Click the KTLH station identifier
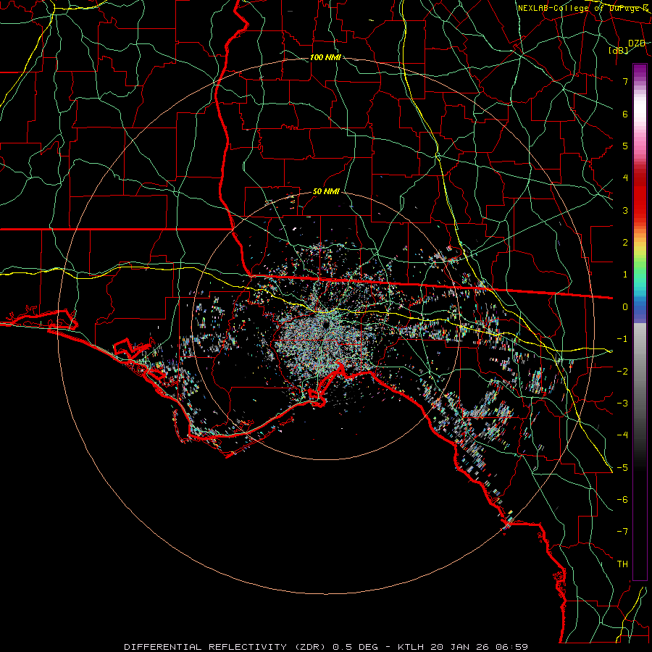Viewport: 652px width, 652px height. click(411, 647)
